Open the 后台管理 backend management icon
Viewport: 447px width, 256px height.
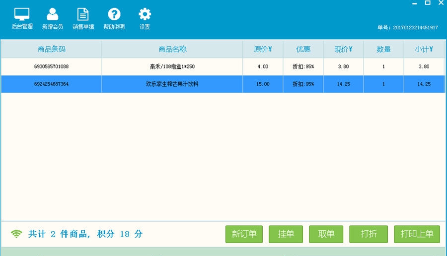[22, 19]
